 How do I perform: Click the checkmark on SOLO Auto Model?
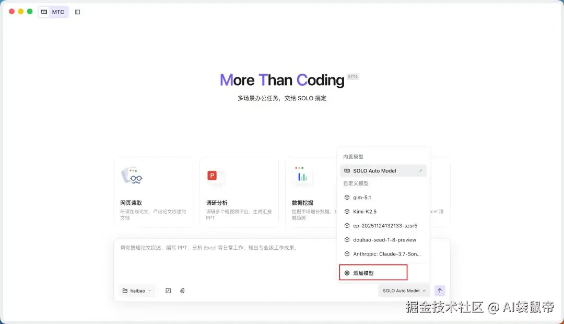click(420, 171)
